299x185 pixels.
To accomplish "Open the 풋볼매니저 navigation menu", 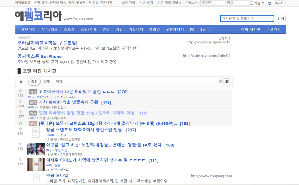I will click(175, 29).
